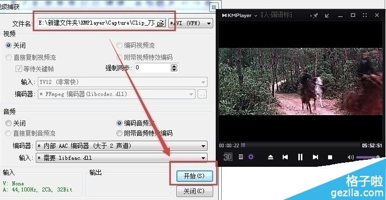Click total time 05:52:51 in KMPlayer
Viewport: 386px width, 200px height.
coord(372,146)
